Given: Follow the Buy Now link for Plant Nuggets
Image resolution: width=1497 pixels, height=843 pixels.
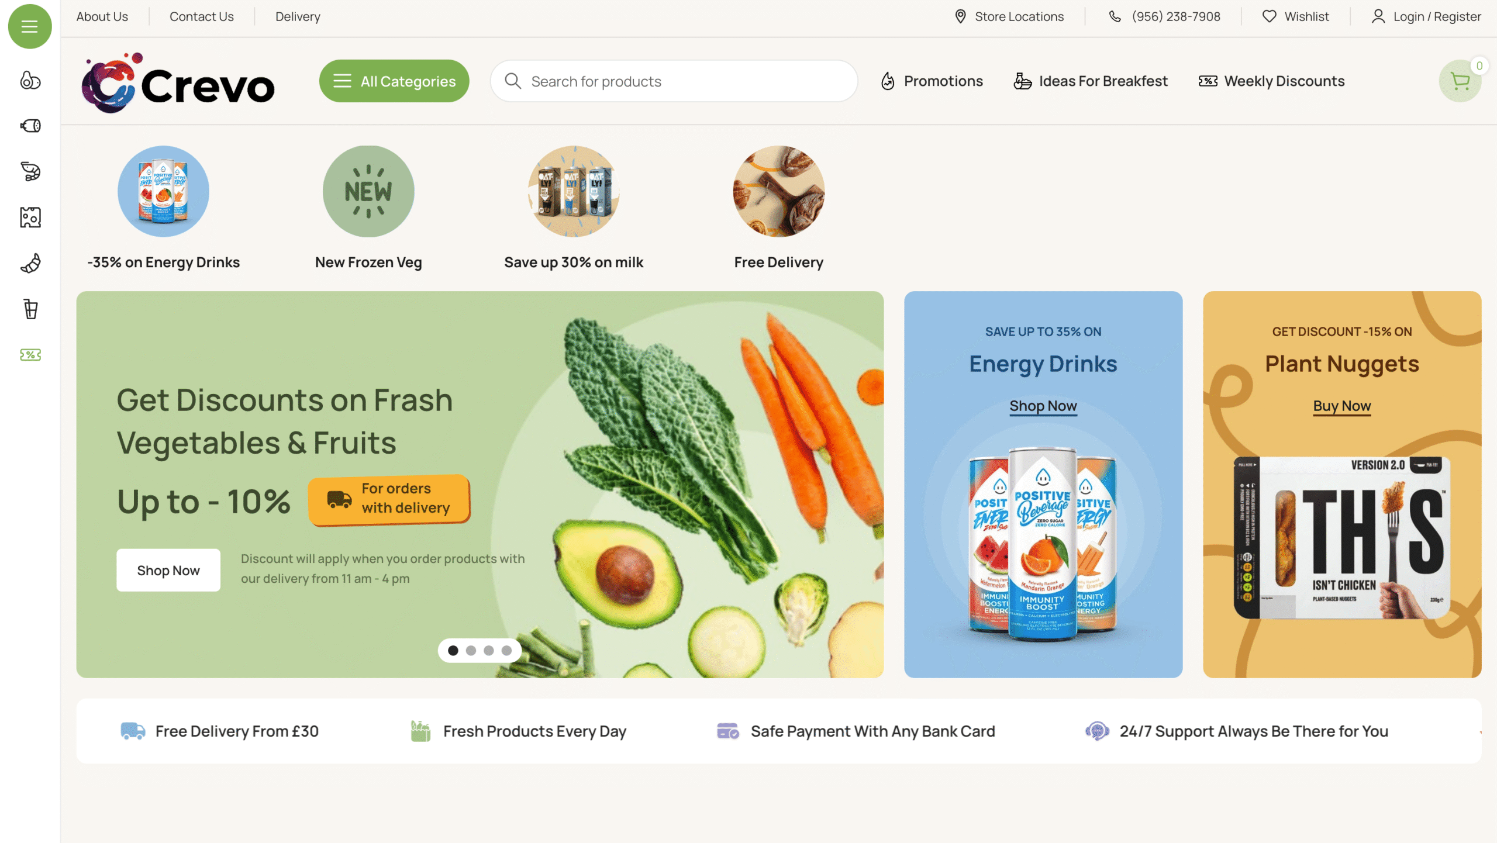Looking at the screenshot, I should (x=1342, y=406).
